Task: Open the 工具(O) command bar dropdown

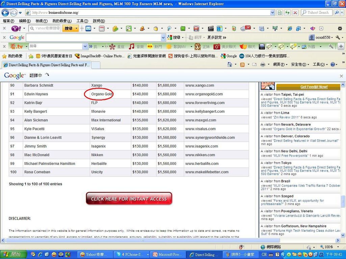Action: click(320, 64)
